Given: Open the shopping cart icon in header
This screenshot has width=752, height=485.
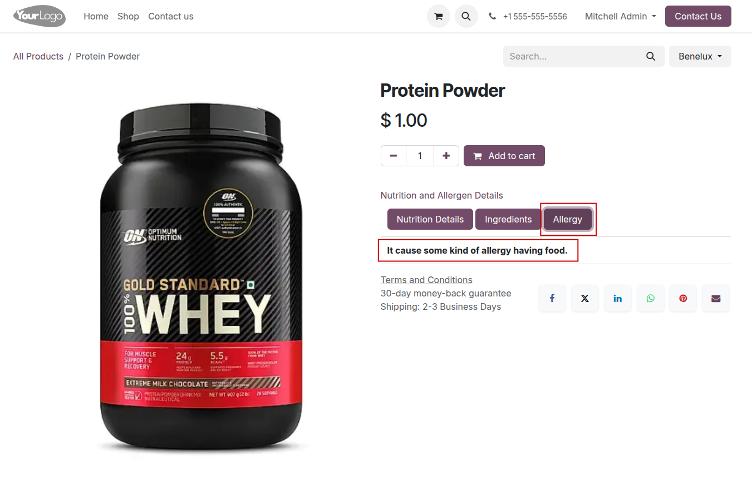Looking at the screenshot, I should pos(439,16).
